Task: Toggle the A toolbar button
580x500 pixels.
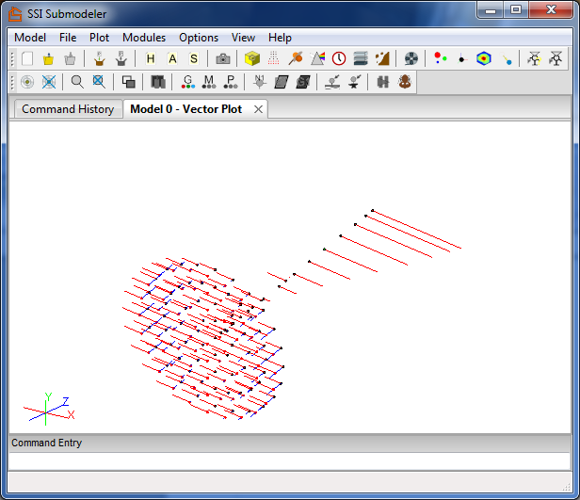Action: [172, 58]
